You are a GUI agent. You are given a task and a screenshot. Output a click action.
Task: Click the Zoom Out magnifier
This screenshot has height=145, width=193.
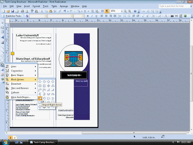[125, 11]
